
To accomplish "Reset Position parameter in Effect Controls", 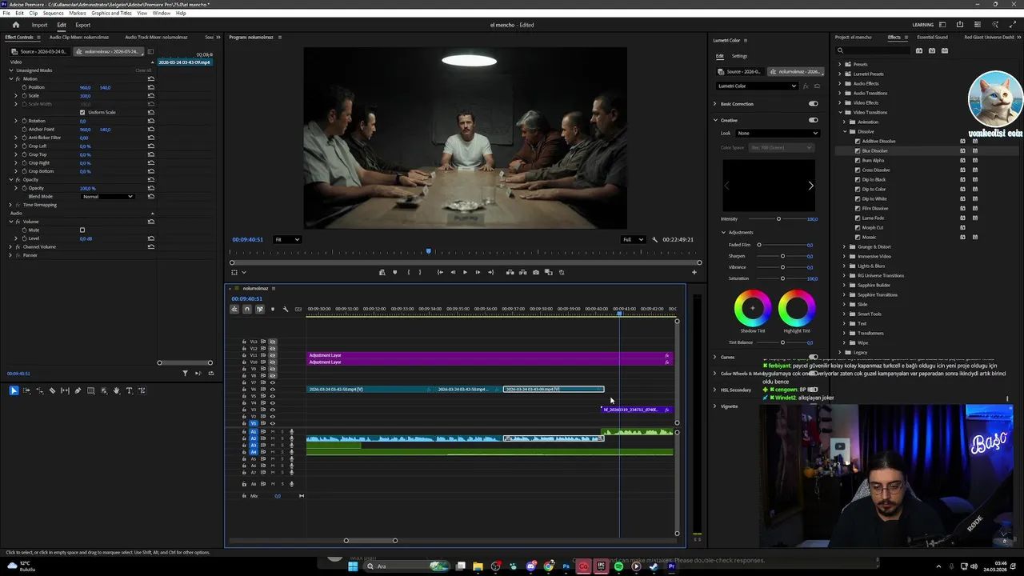I will click(150, 87).
